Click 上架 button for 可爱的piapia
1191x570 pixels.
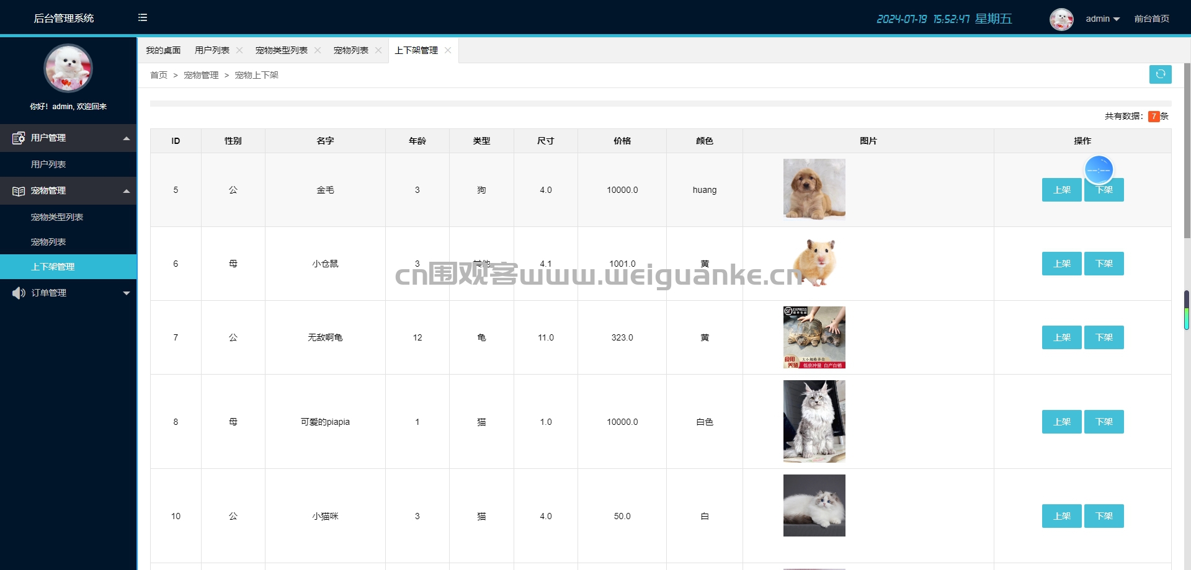click(x=1062, y=422)
